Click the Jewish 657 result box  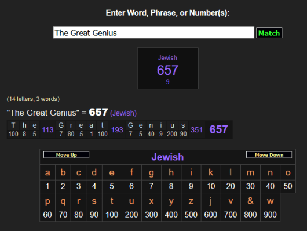point(168,68)
